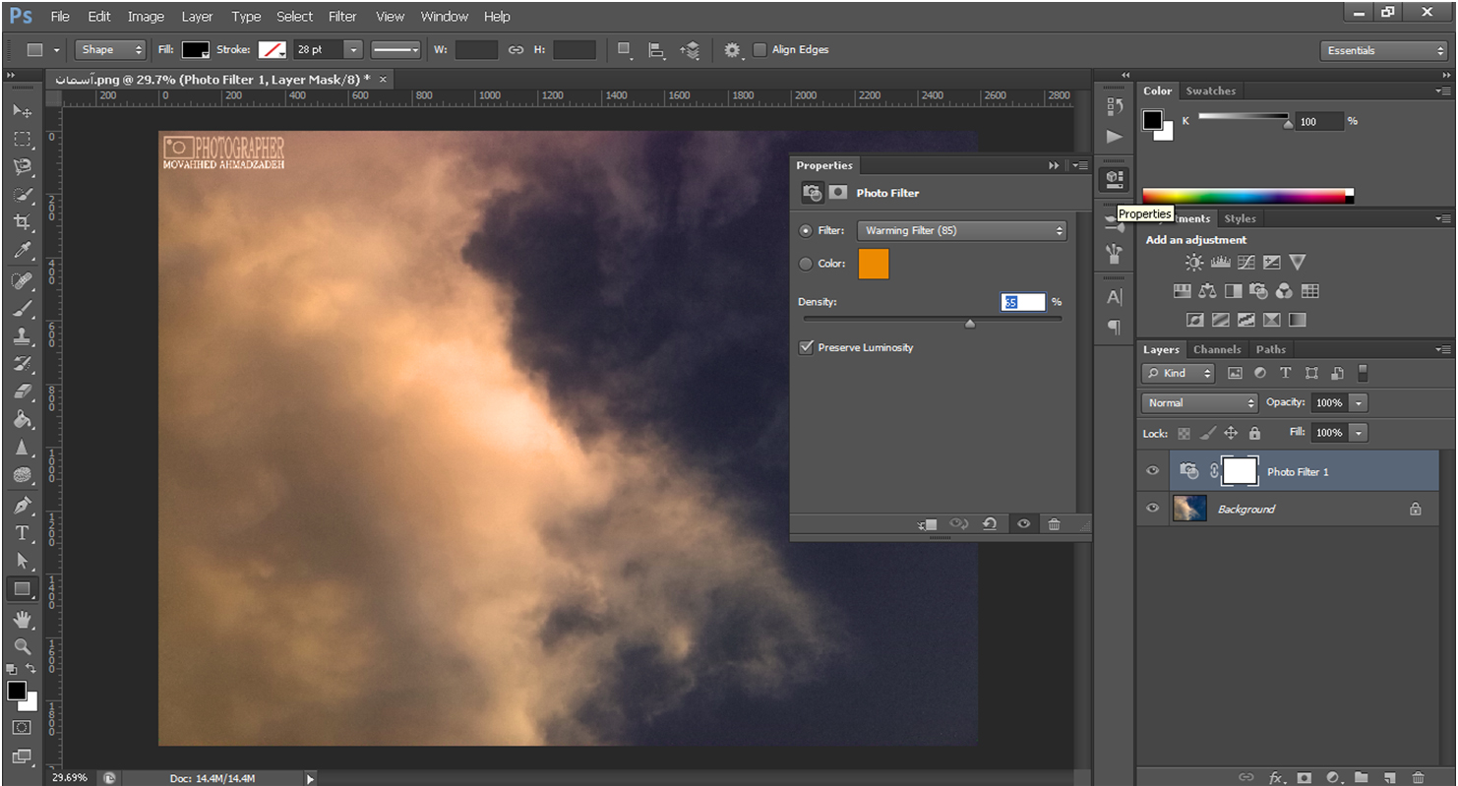Add a Channel Mixer adjustment

[x=1284, y=291]
